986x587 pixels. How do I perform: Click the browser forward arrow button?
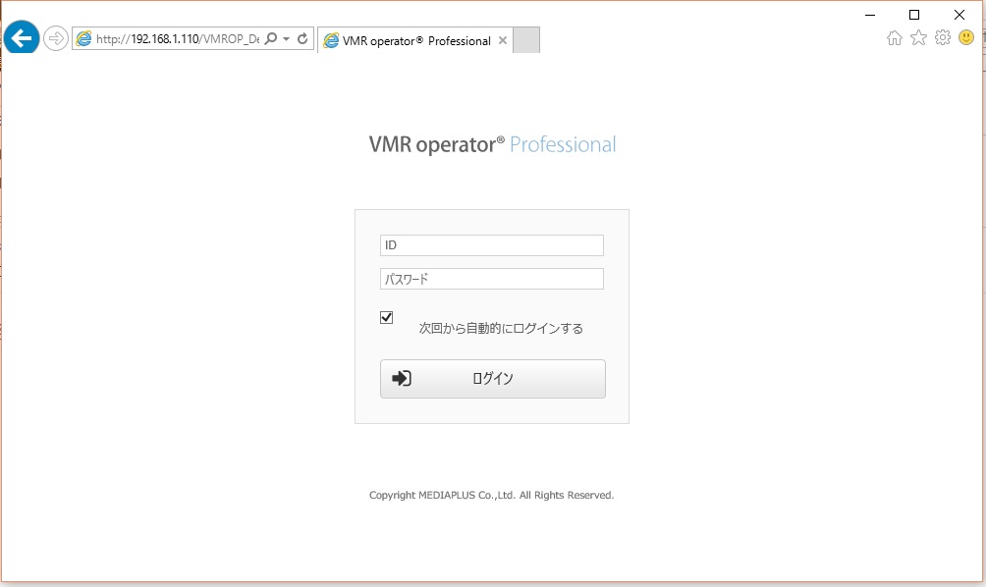pos(56,38)
